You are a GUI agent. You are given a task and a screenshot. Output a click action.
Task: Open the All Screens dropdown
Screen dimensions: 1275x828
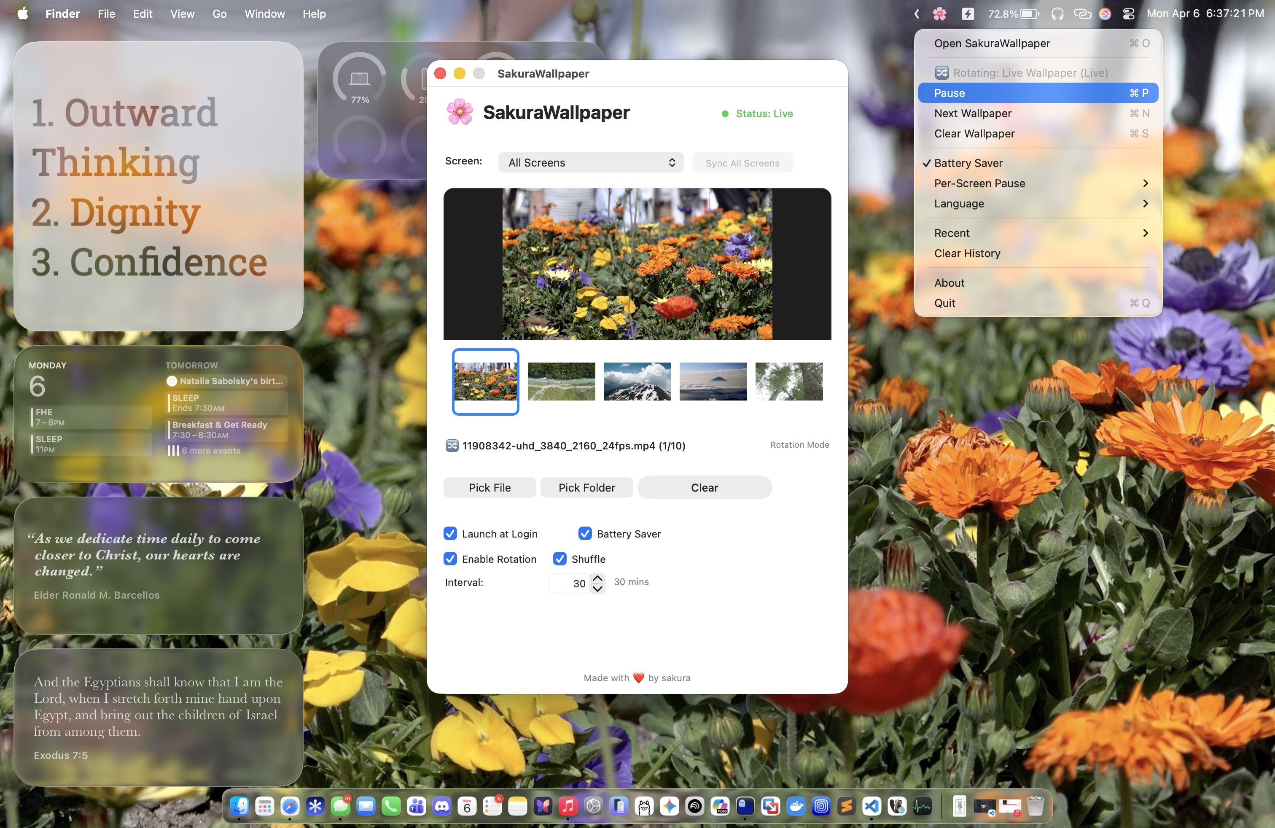coord(590,162)
